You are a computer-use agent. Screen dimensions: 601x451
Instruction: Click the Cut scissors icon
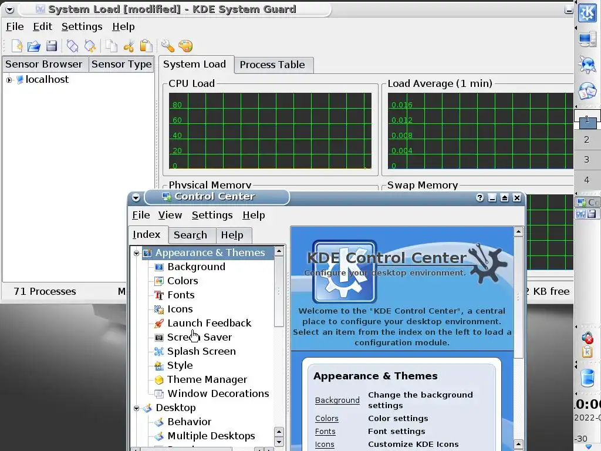129,46
